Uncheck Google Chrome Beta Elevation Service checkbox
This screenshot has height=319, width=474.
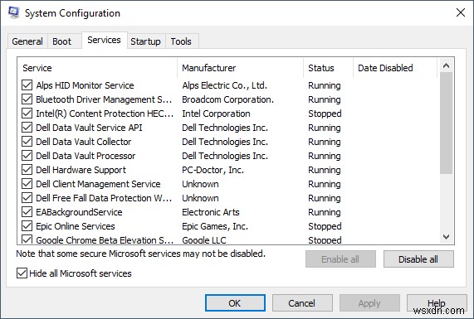[27, 239]
